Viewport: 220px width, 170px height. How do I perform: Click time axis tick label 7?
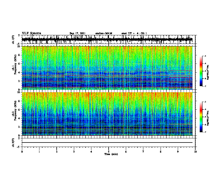143,152
